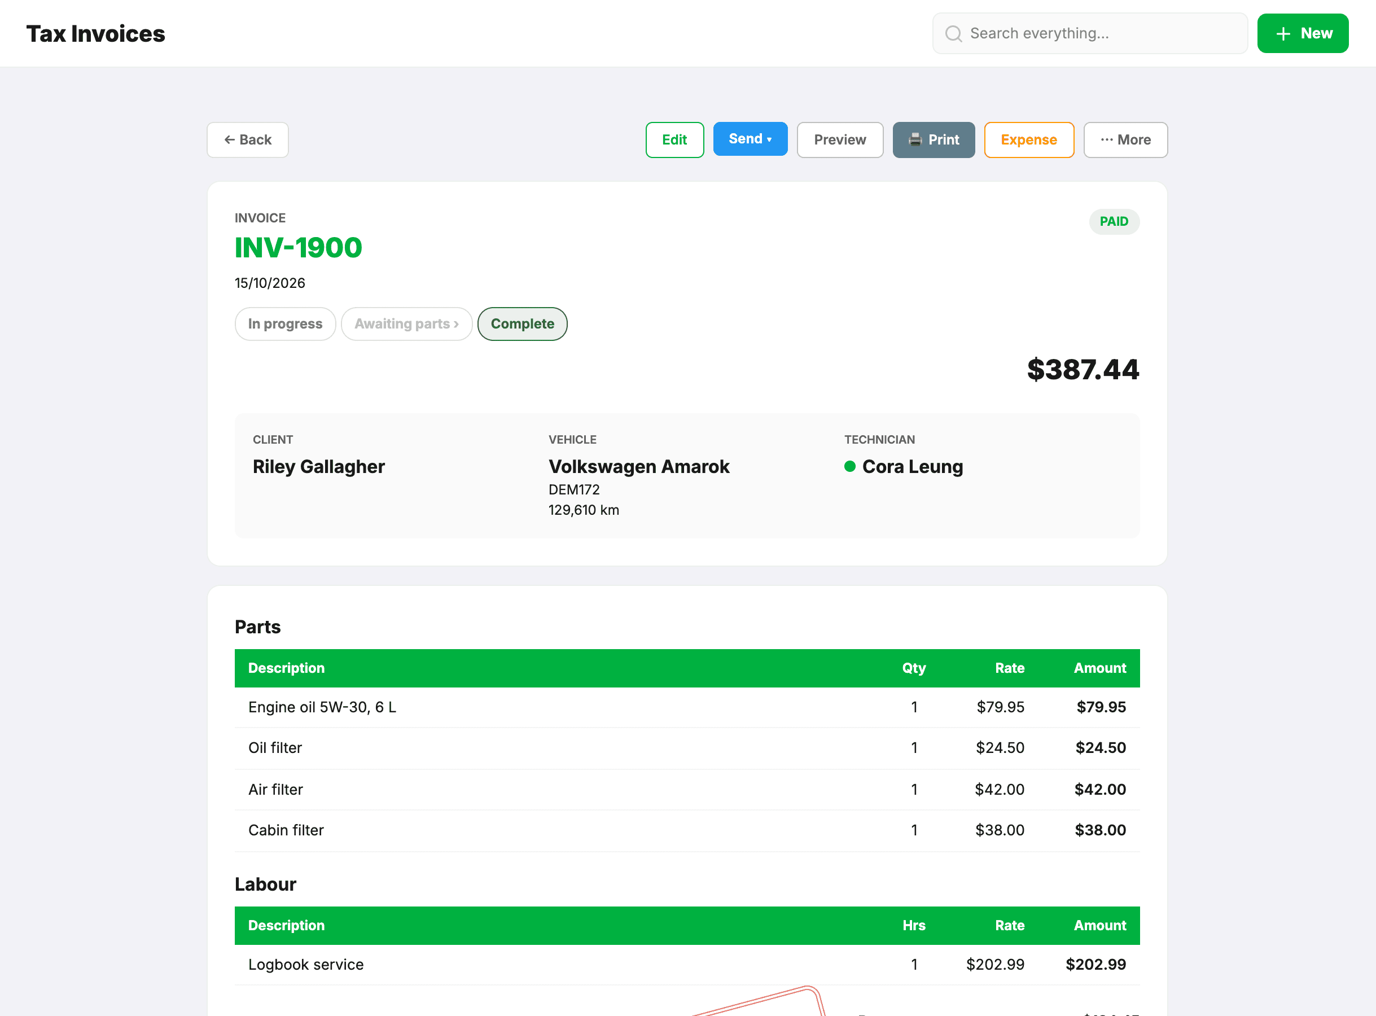Open the invoice Preview

[x=840, y=139]
